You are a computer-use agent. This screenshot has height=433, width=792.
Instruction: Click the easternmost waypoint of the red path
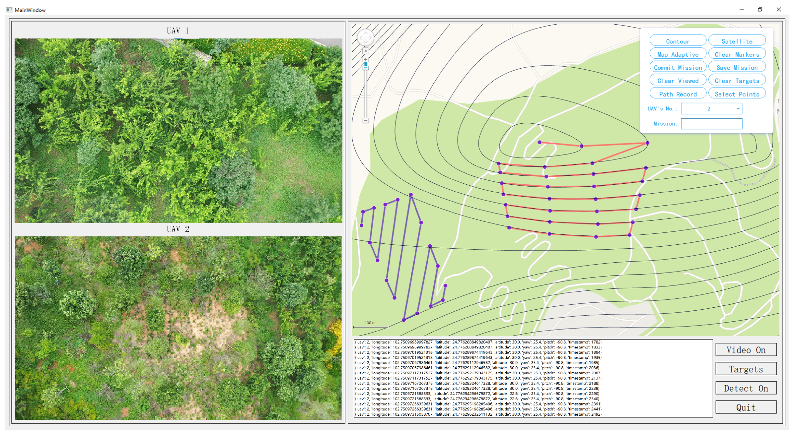coord(647,143)
